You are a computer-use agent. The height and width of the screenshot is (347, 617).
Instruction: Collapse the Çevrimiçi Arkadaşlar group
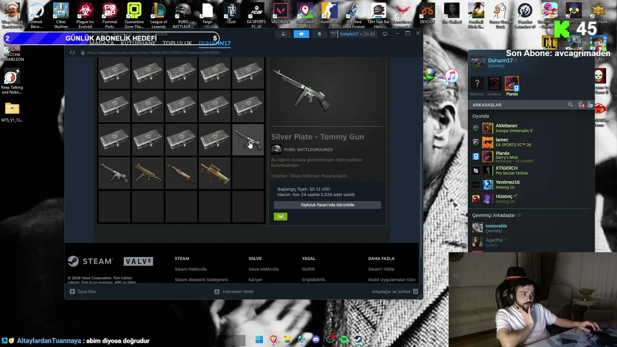coord(496,215)
